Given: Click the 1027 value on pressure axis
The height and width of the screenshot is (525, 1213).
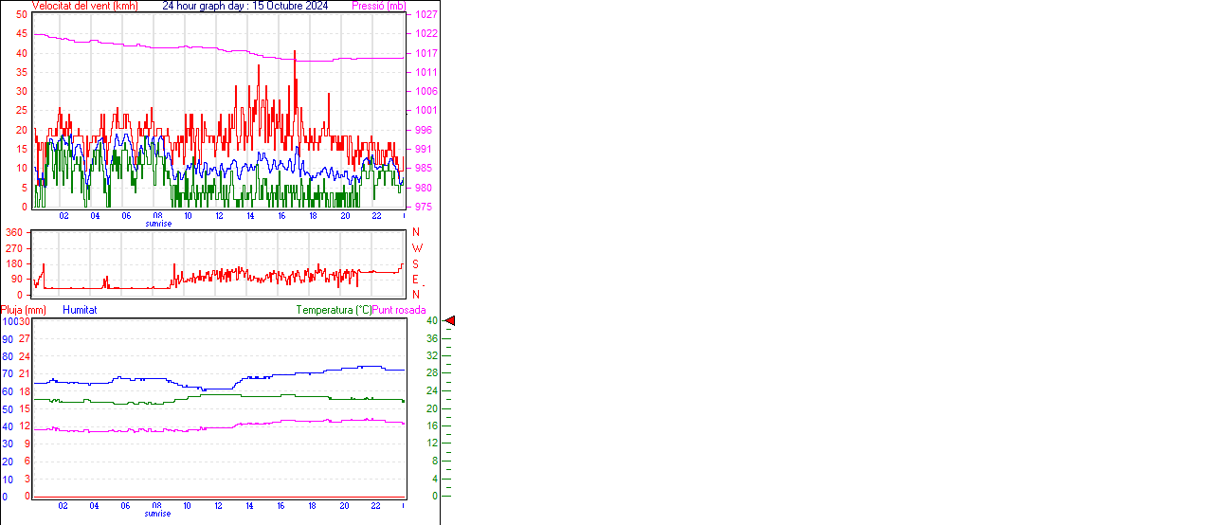Looking at the screenshot, I should pyautogui.click(x=425, y=15).
